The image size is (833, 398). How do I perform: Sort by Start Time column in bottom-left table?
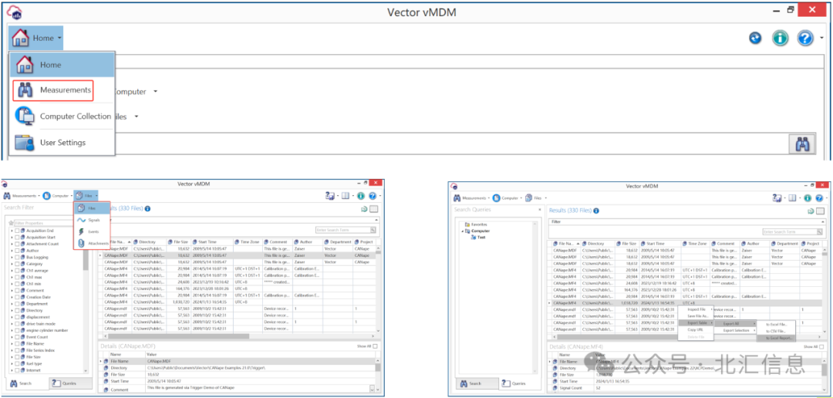(213, 241)
